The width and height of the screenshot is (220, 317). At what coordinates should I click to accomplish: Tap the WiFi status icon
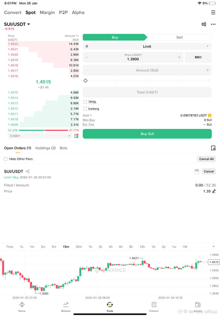pos(199,3)
